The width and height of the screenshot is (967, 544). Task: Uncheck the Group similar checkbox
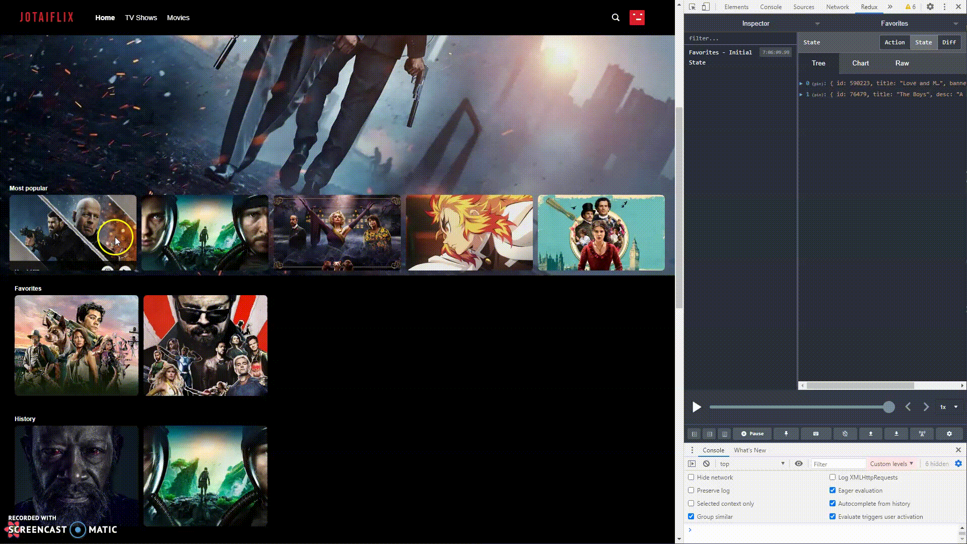click(x=691, y=517)
